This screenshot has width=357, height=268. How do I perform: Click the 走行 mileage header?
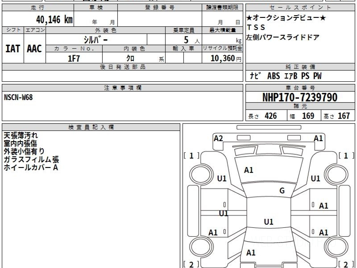pos(37,8)
